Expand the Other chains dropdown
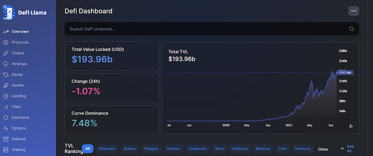 (331, 149)
